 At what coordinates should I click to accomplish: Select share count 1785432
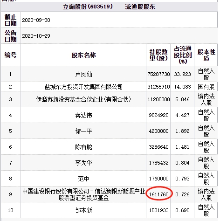[x=158, y=163]
